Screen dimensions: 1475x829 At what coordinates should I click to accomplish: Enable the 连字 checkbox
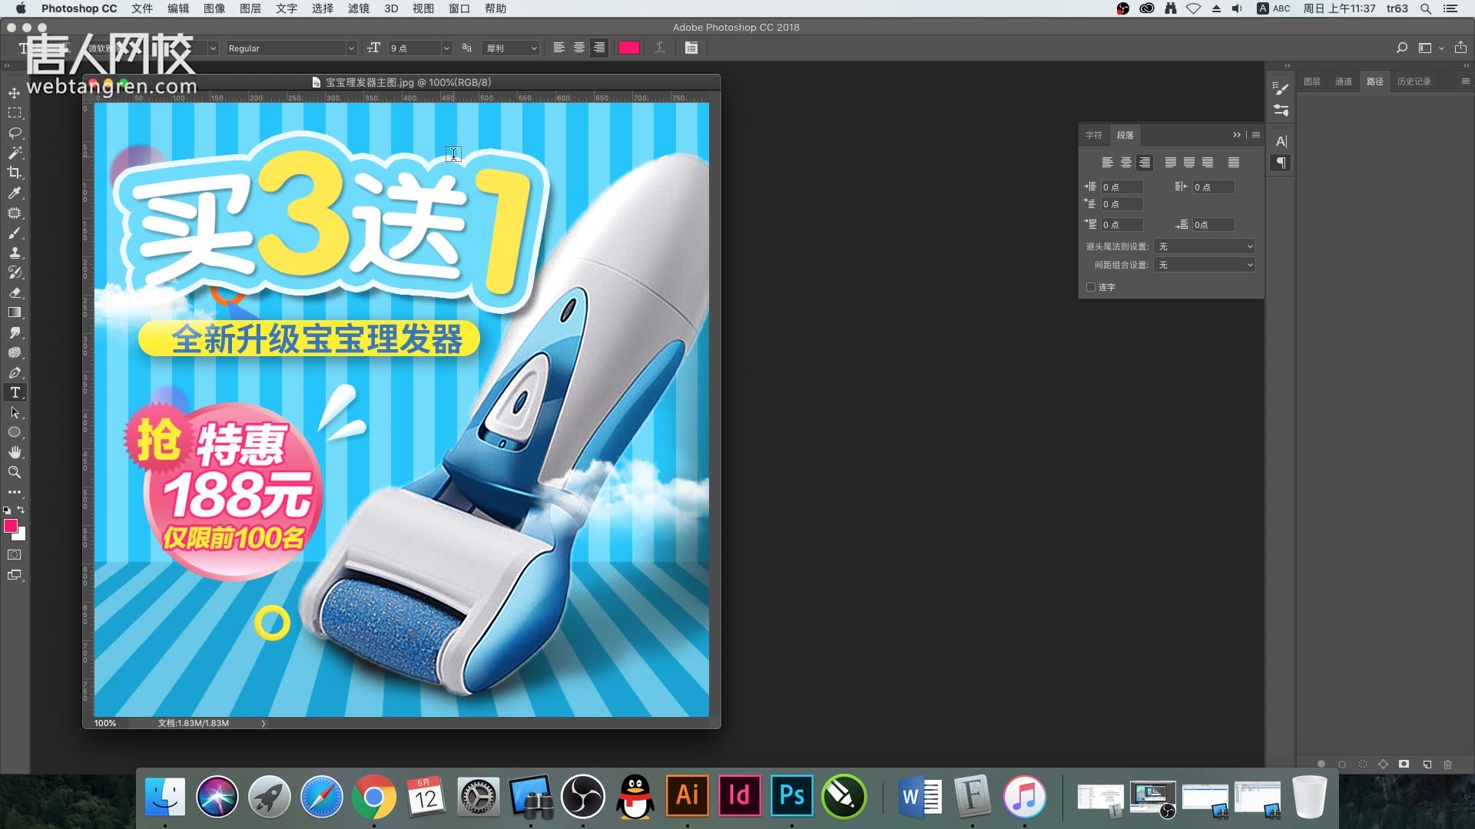coord(1090,286)
